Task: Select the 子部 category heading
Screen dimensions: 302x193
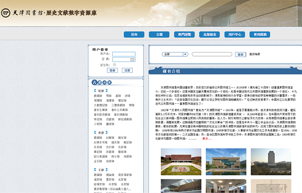Action: (101, 170)
